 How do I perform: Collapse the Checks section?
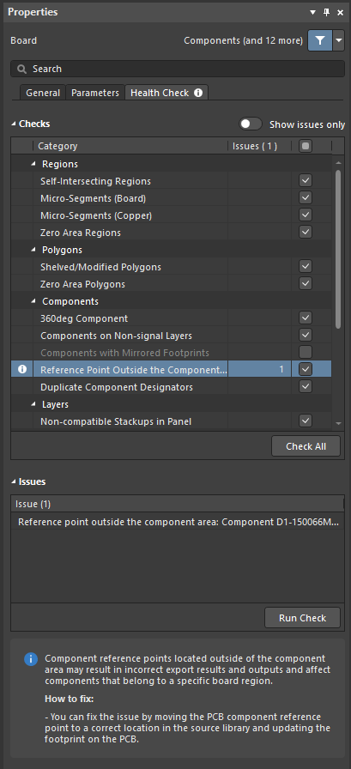coord(13,124)
